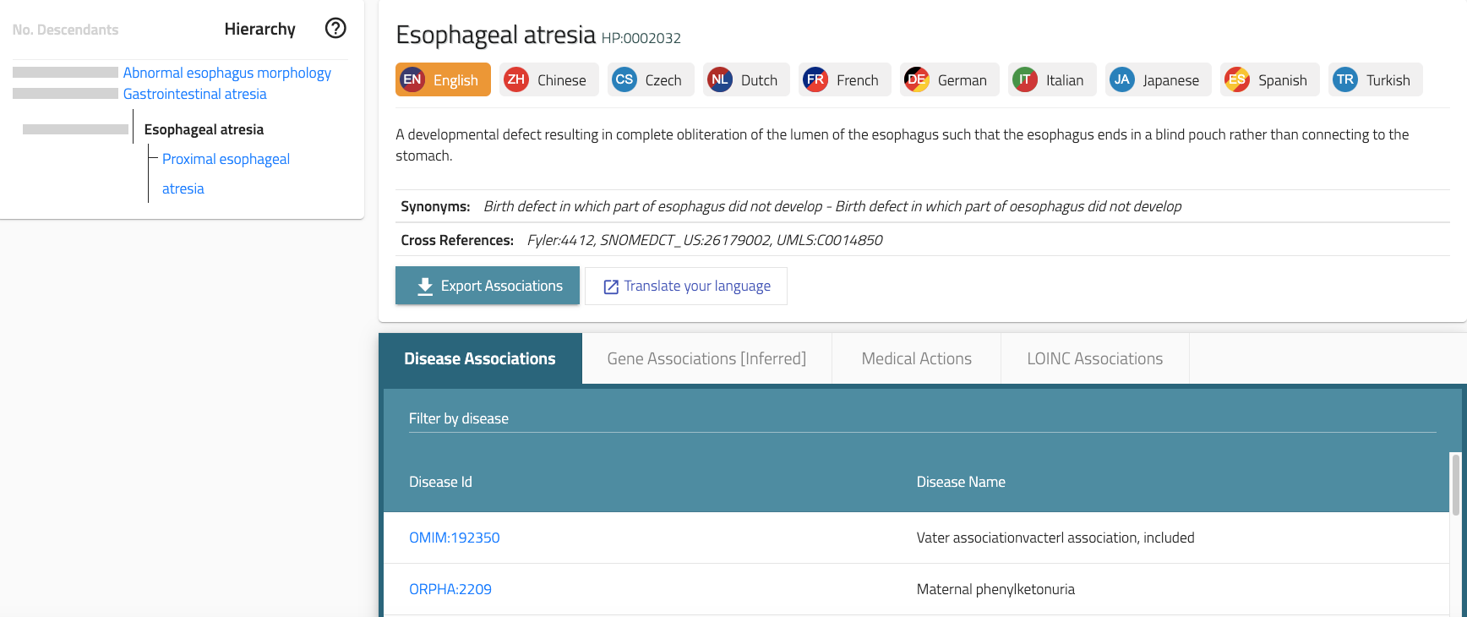Open Gene Associations [Inferred] tab

[706, 358]
